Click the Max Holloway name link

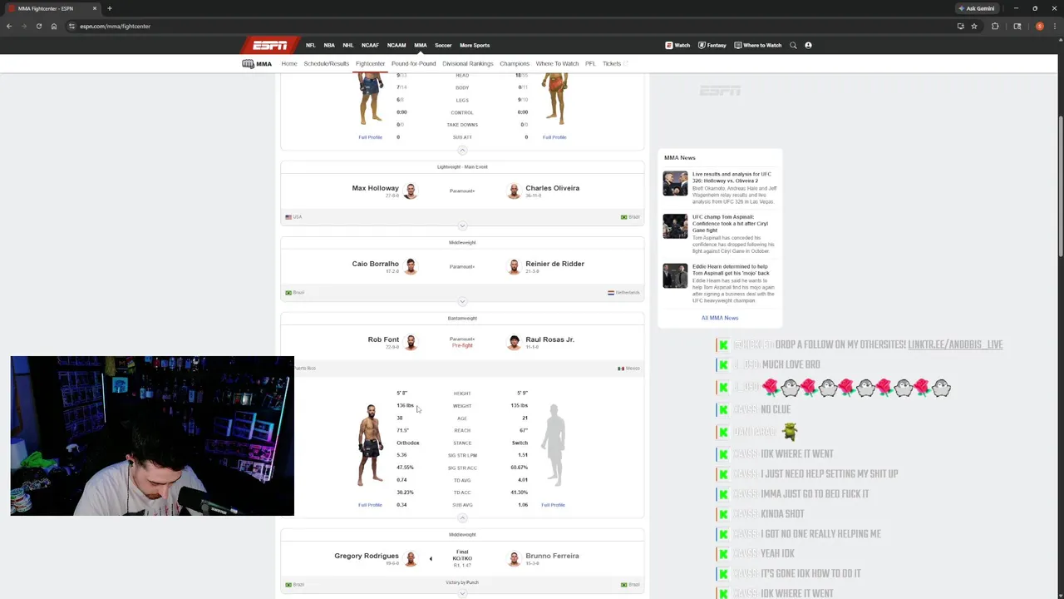(x=375, y=188)
